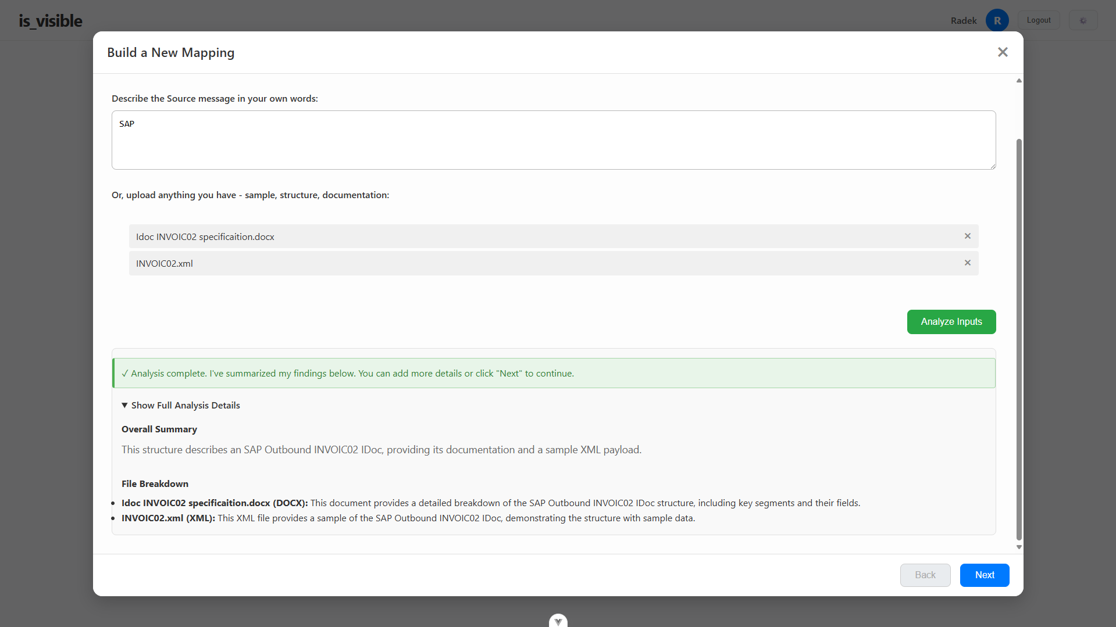Click the INVOIC02.xml file name
This screenshot has height=627, width=1116.
[164, 263]
